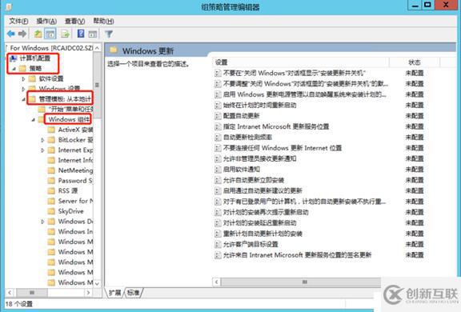Viewport: 461px width, 312px height.
Task: Select 不要连接任何 Windows 更新 Internet 位置 setting
Action: click(283, 148)
